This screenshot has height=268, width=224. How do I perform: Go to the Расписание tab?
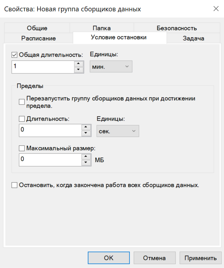[x=39, y=38]
